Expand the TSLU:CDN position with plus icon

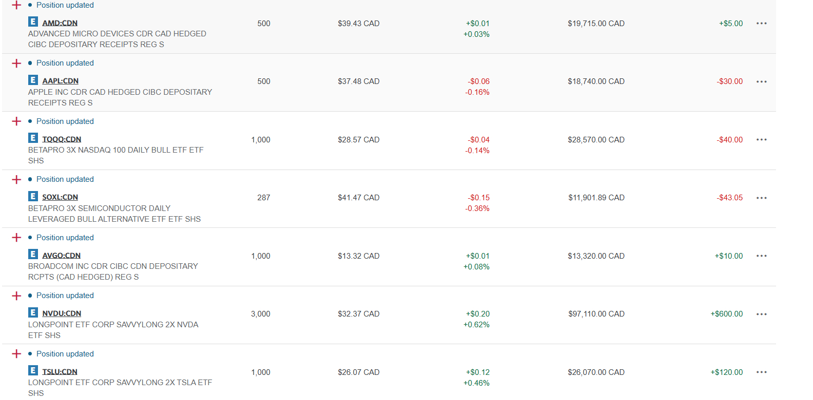[16, 354]
